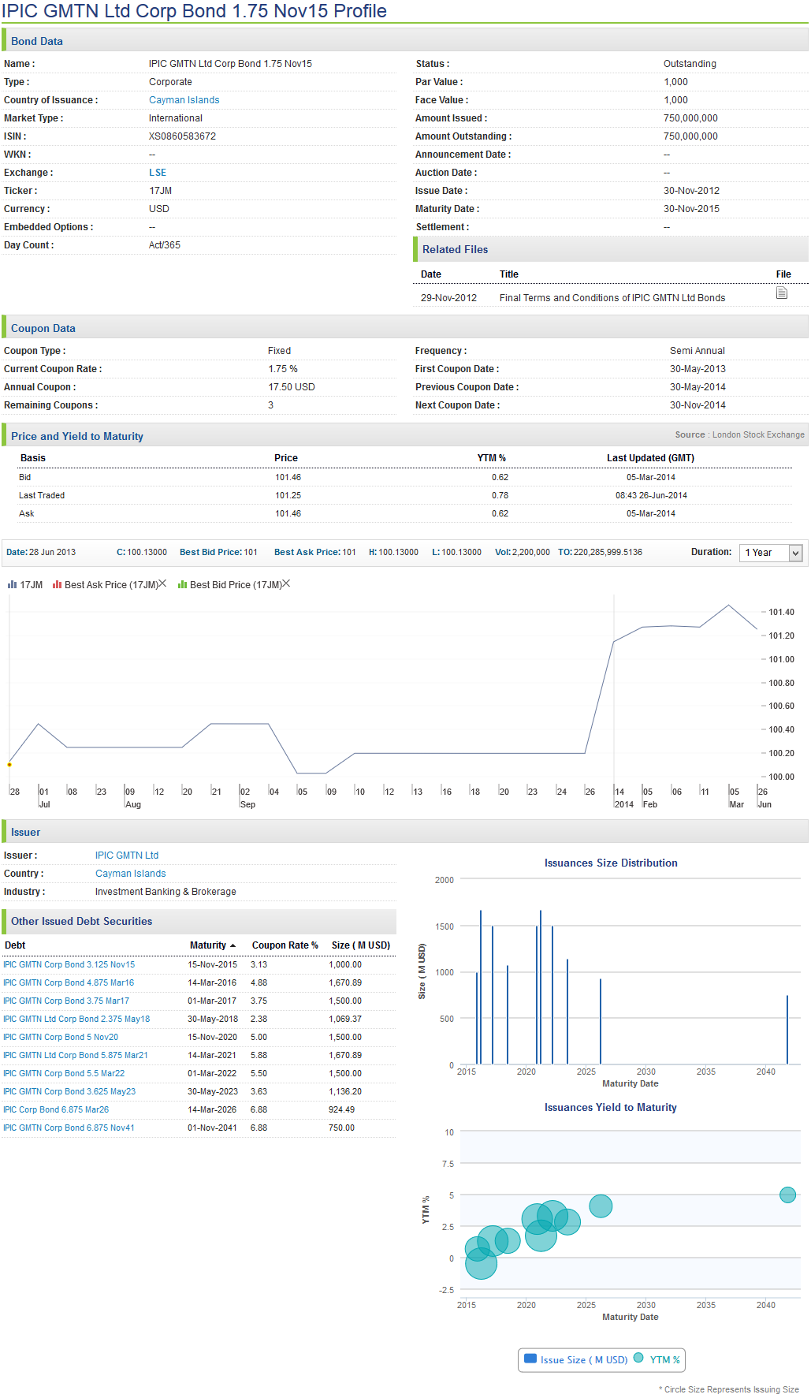Open the IPIC GMTN Ltd issuer link
Screen dimensions: 811x1398
[127, 856]
